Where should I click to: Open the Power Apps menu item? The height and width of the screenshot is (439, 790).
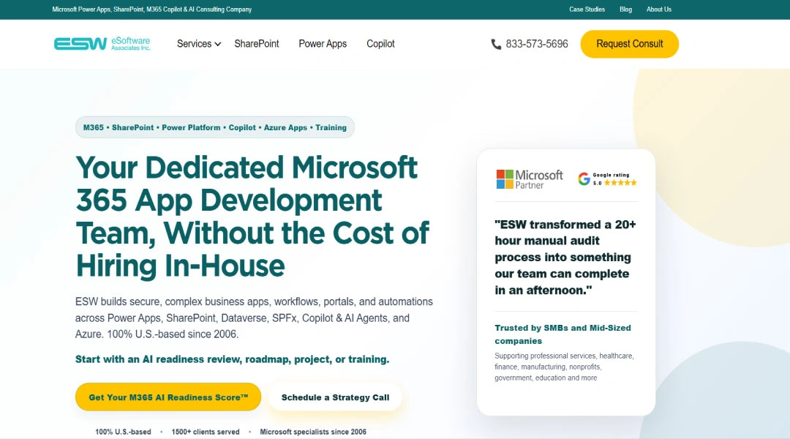pyautogui.click(x=323, y=44)
